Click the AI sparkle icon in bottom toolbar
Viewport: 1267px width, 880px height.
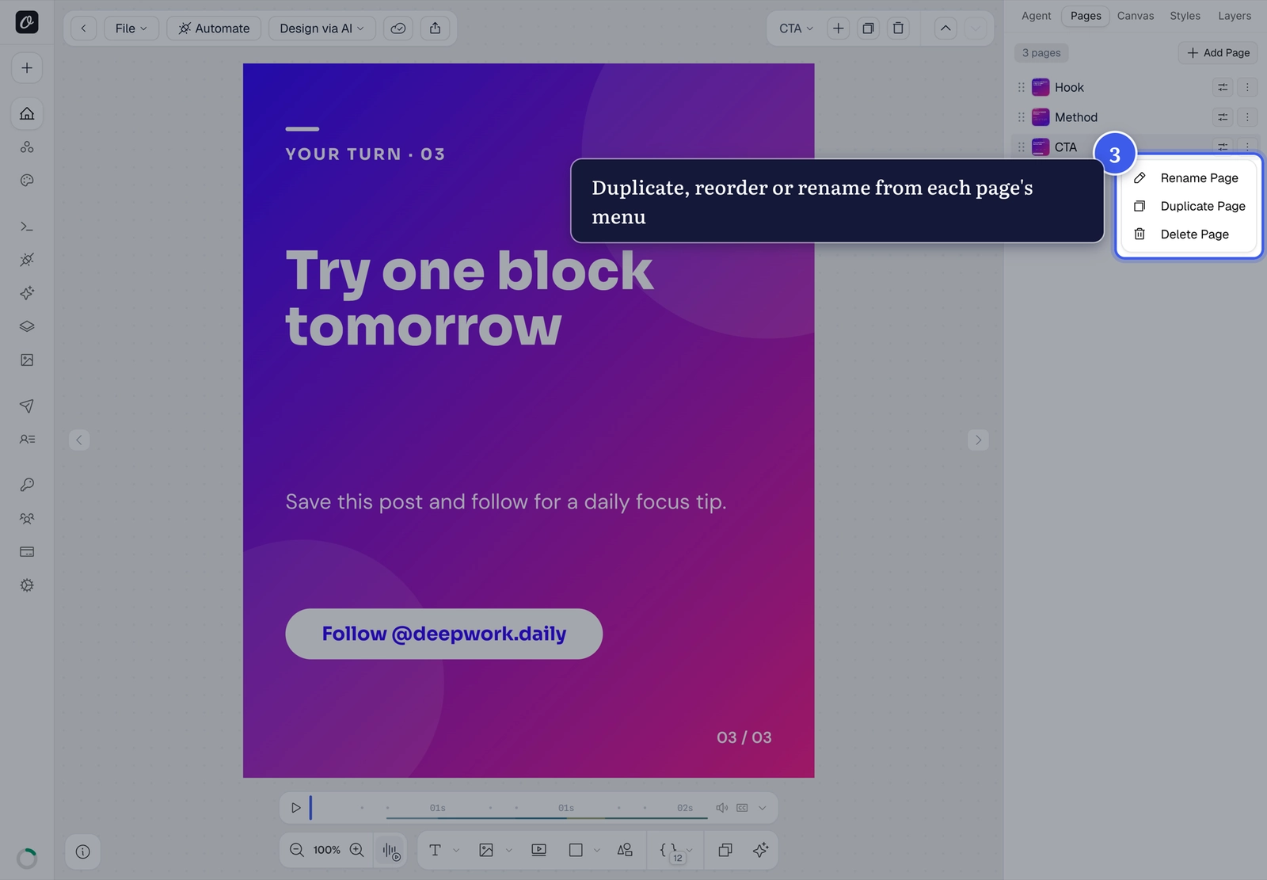[x=761, y=850]
